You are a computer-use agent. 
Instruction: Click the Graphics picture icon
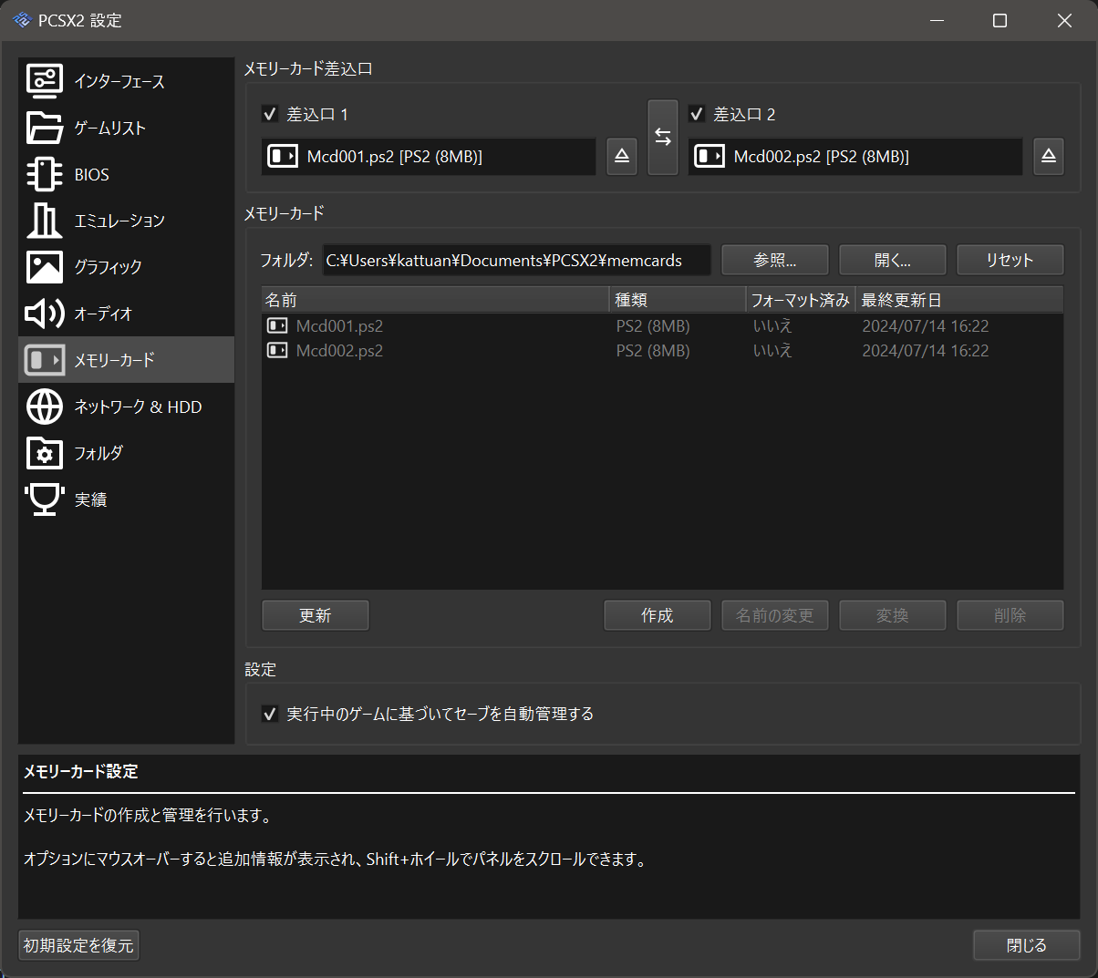(44, 267)
